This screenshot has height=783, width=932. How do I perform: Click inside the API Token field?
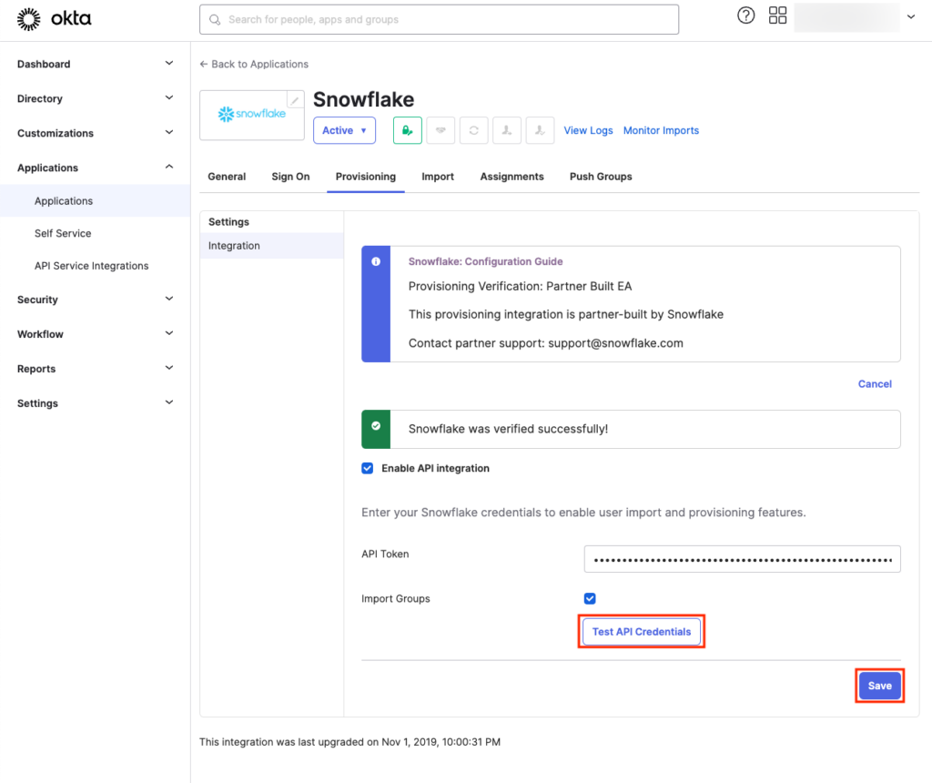tap(742, 558)
